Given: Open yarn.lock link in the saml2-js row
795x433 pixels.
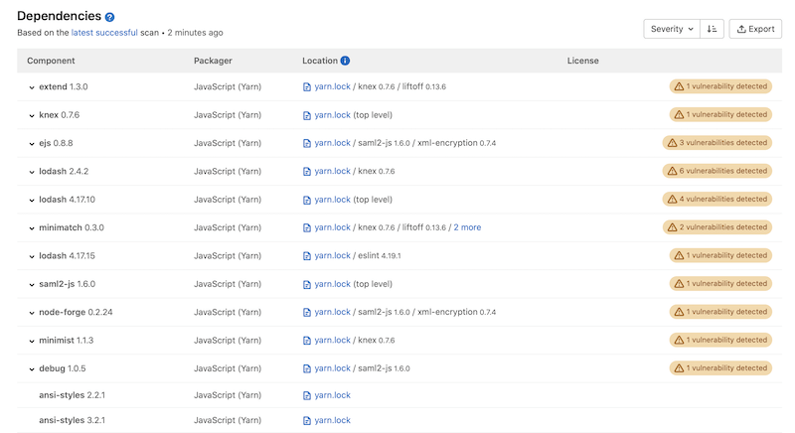Looking at the screenshot, I should pyautogui.click(x=332, y=284).
